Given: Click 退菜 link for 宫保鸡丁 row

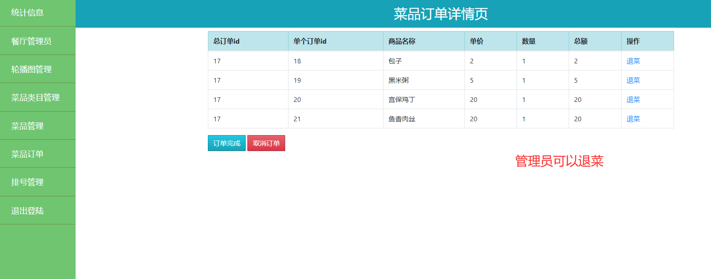Looking at the screenshot, I should pos(633,100).
